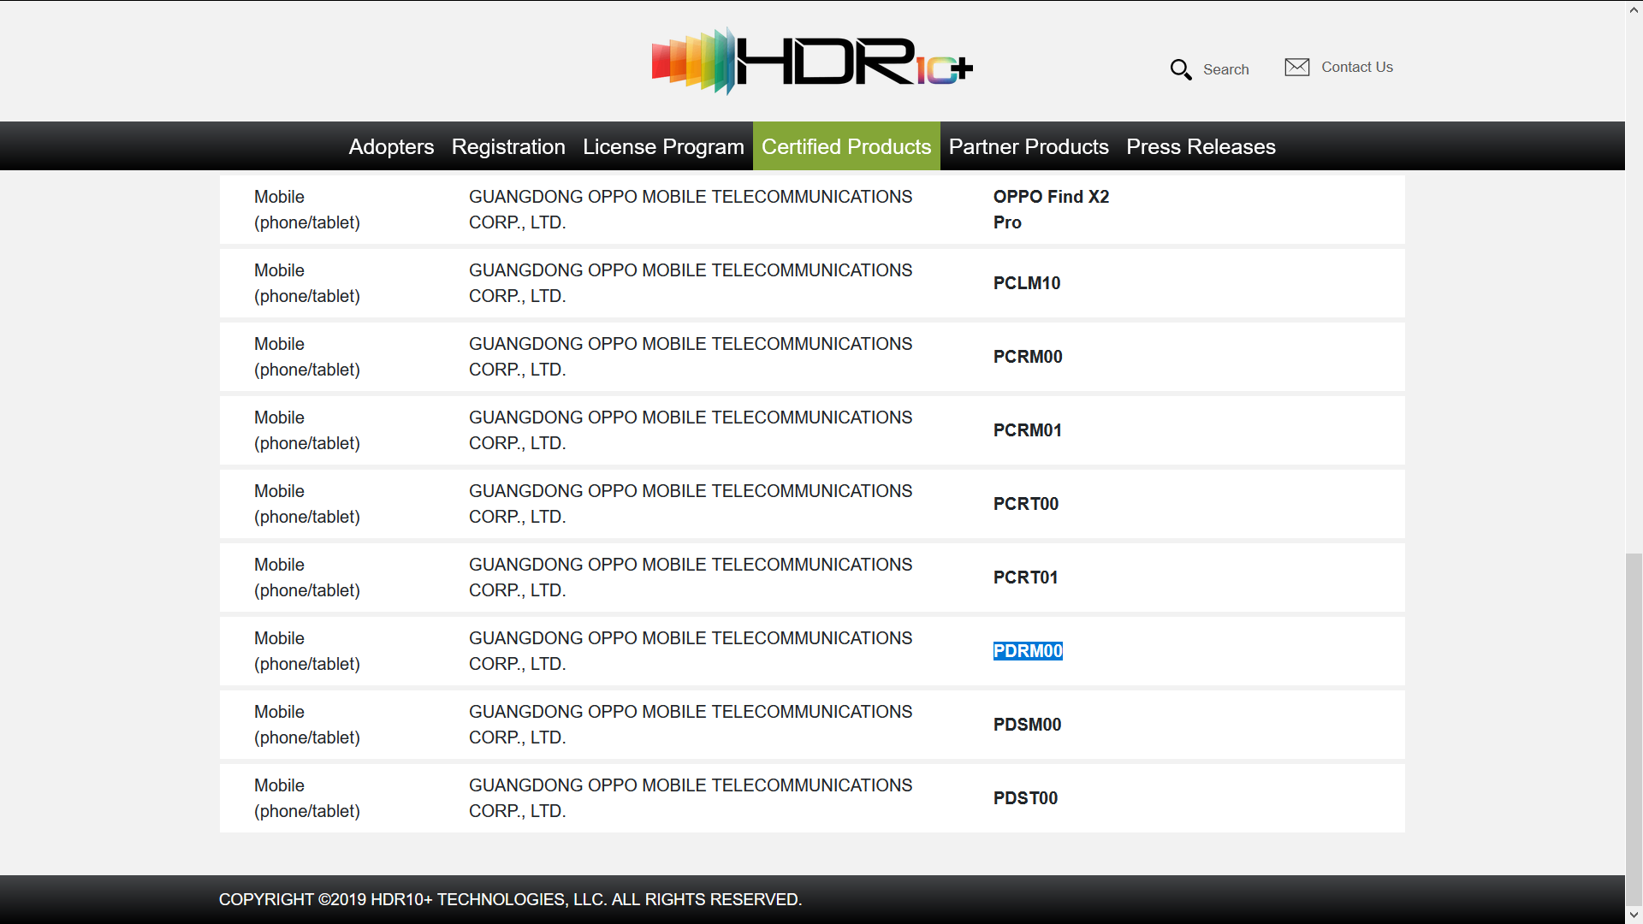Click the highlighted PDRM00 model name
This screenshot has height=924, width=1643.
(x=1028, y=651)
